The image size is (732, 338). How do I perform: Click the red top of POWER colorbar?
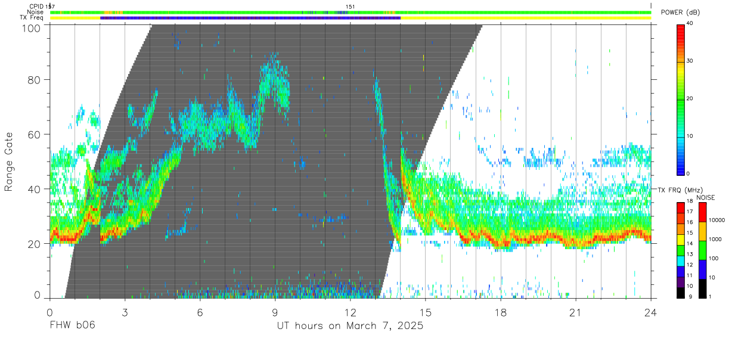pyautogui.click(x=681, y=29)
